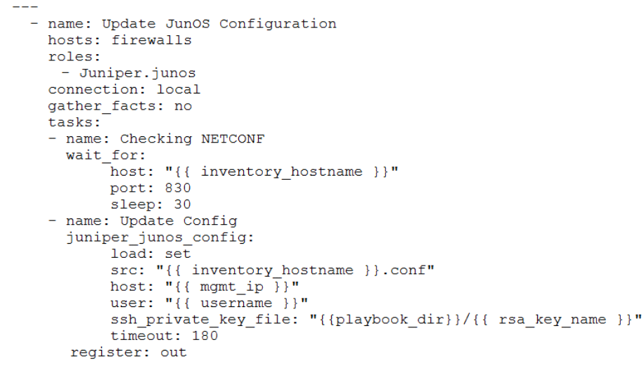This screenshot has height=366, width=644.
Task: Click the 'Checking NETCONF' task name
Action: point(192,138)
